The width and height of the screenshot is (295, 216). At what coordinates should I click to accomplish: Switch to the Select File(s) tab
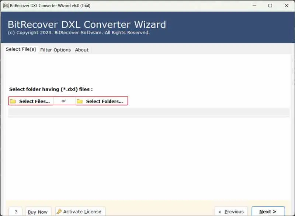pyautogui.click(x=21, y=49)
